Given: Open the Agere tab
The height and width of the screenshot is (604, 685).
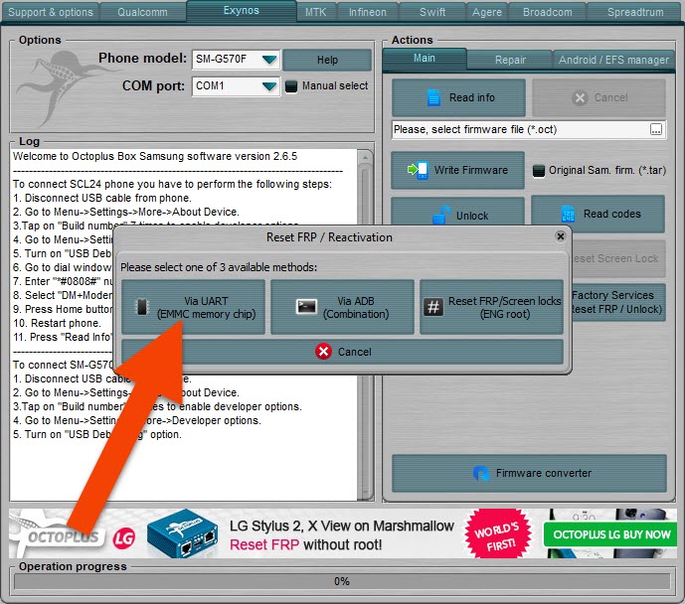Looking at the screenshot, I should [x=487, y=12].
